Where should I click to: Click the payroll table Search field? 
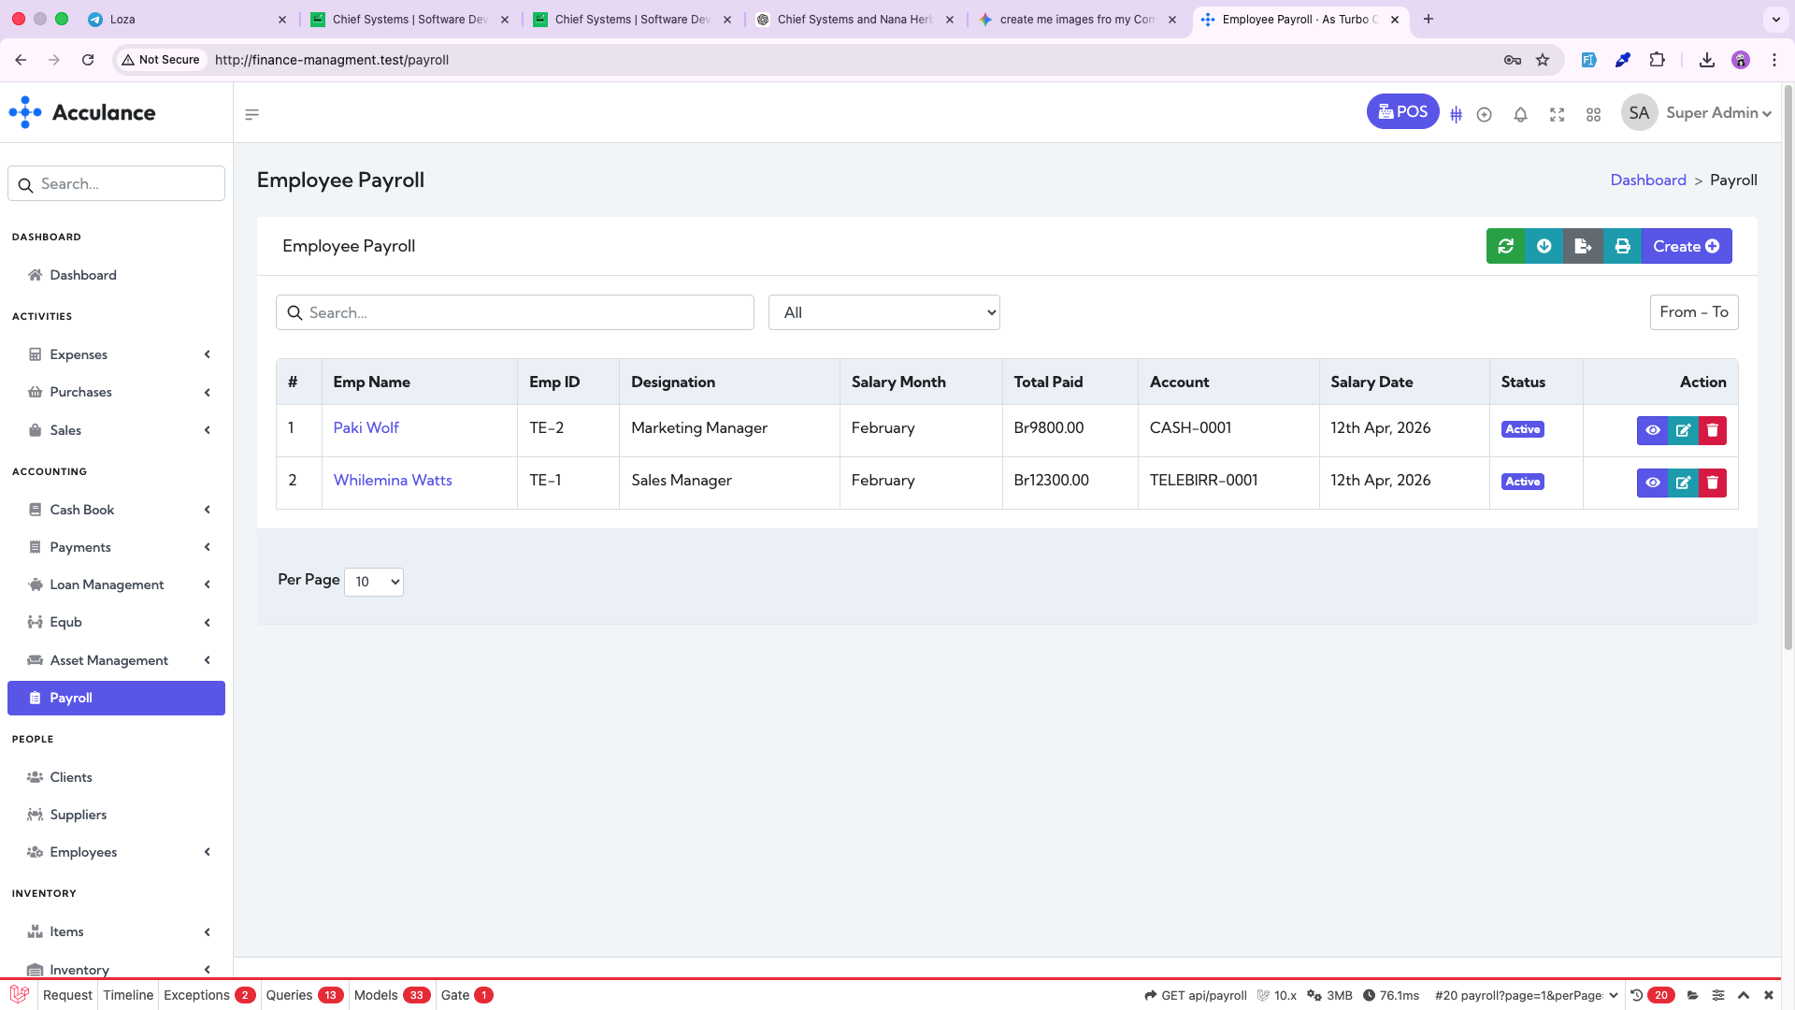515,312
